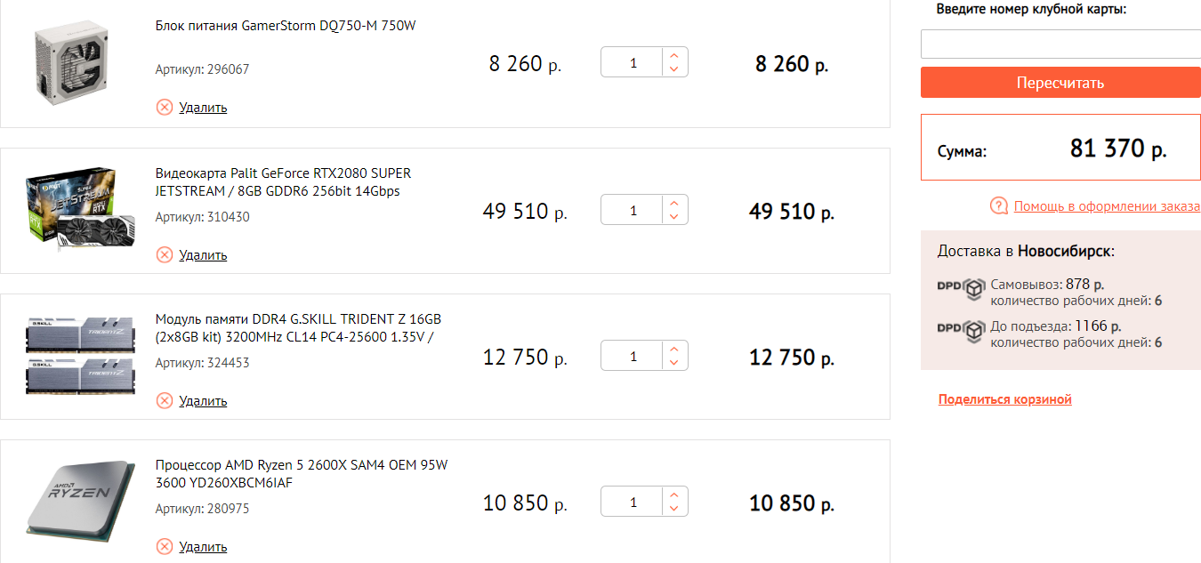Open Помощь в оформлении заказа link
The height and width of the screenshot is (563, 1201).
[x=1107, y=206]
